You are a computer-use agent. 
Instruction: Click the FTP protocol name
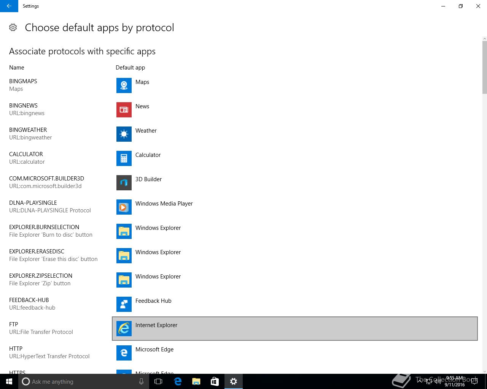[14, 324]
